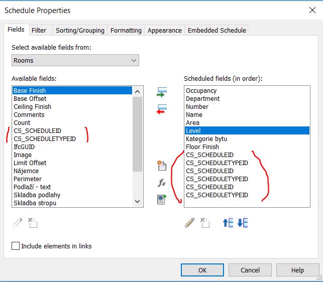Click the New parameter icon
The width and height of the screenshot is (323, 282).
coord(161,166)
